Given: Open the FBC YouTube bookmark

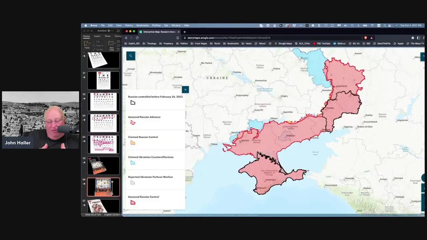Looking at the screenshot, I should click(x=322, y=43).
